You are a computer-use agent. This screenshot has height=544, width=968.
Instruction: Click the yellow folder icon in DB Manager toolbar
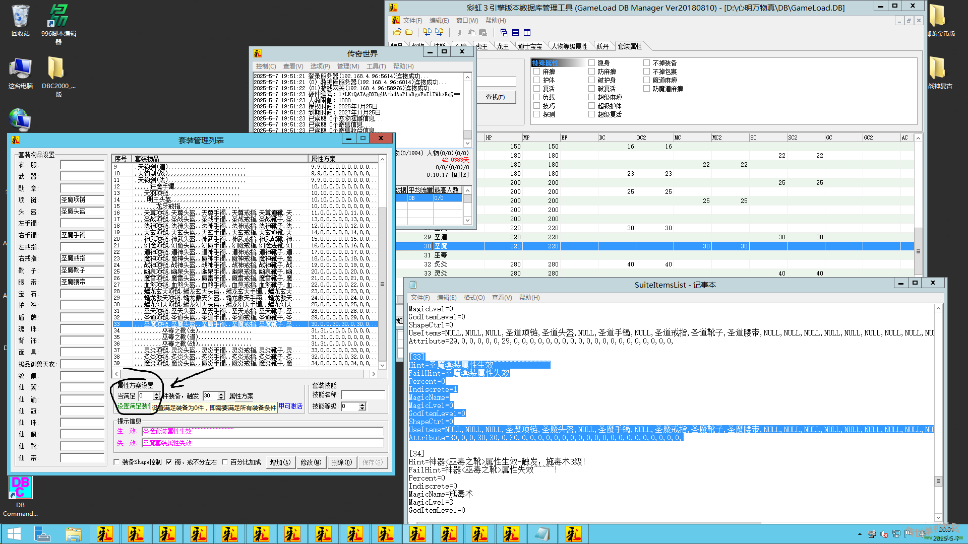pyautogui.click(x=409, y=32)
